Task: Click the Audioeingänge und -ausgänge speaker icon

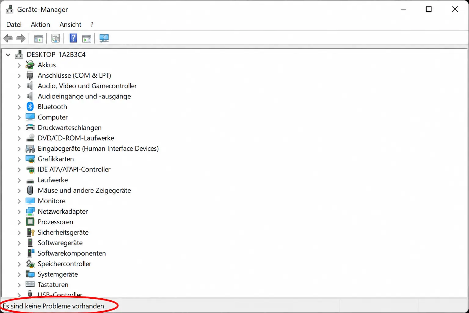Action: 30,96
